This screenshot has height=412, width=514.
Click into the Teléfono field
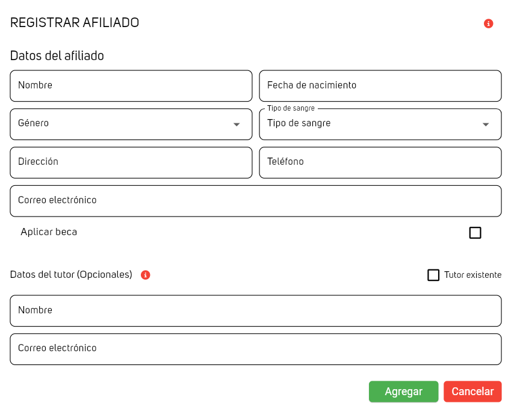tap(380, 162)
